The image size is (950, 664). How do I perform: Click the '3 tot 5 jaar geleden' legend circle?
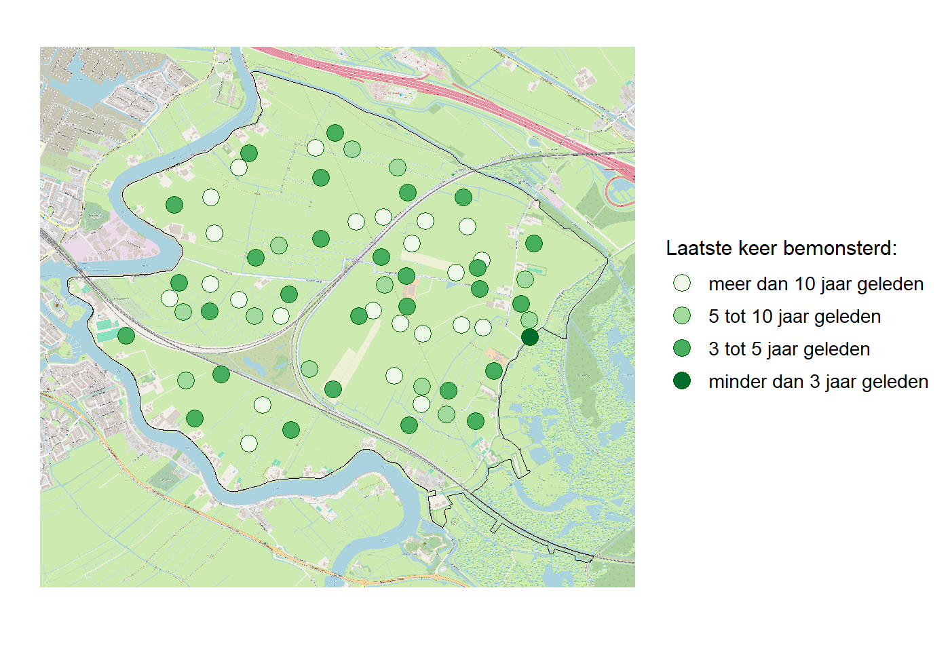point(682,349)
